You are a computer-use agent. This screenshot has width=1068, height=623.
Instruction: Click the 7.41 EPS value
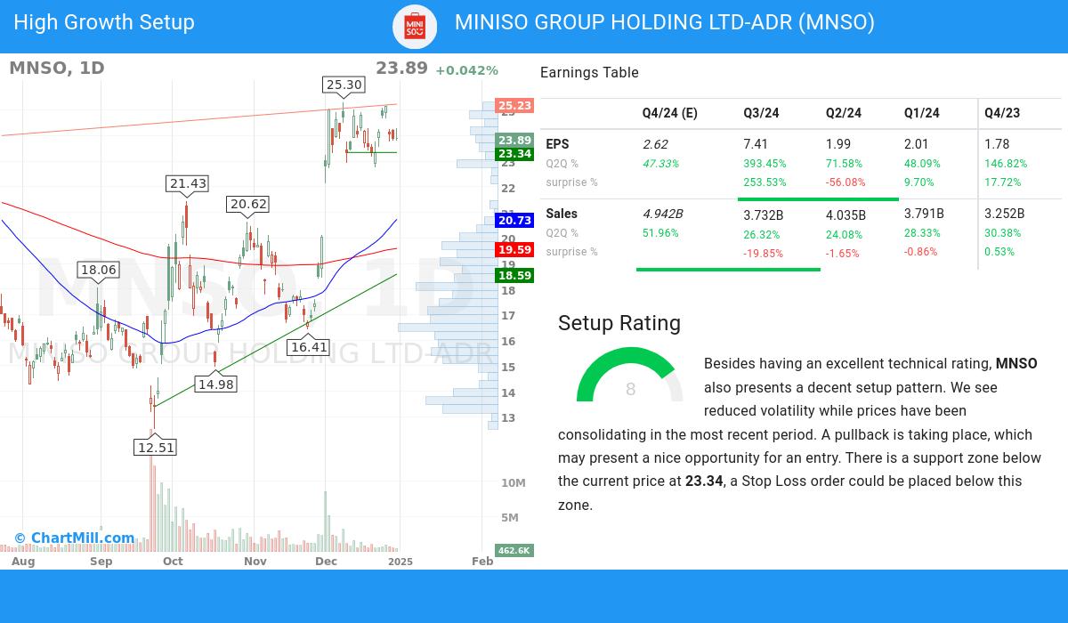[756, 144]
